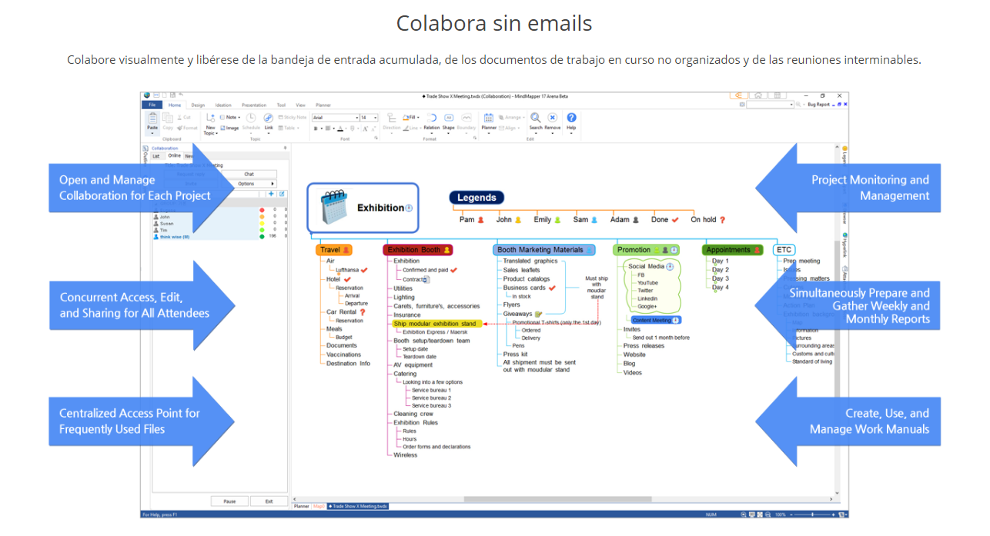Image resolution: width=990 pixels, height=536 pixels.
Task: Switch to the Design ribbon tab
Action: click(x=199, y=105)
